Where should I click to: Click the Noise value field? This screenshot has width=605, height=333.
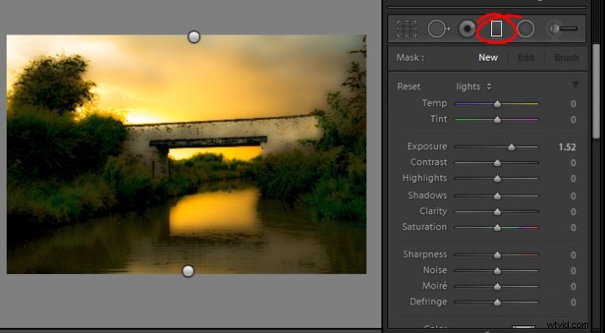coord(574,271)
